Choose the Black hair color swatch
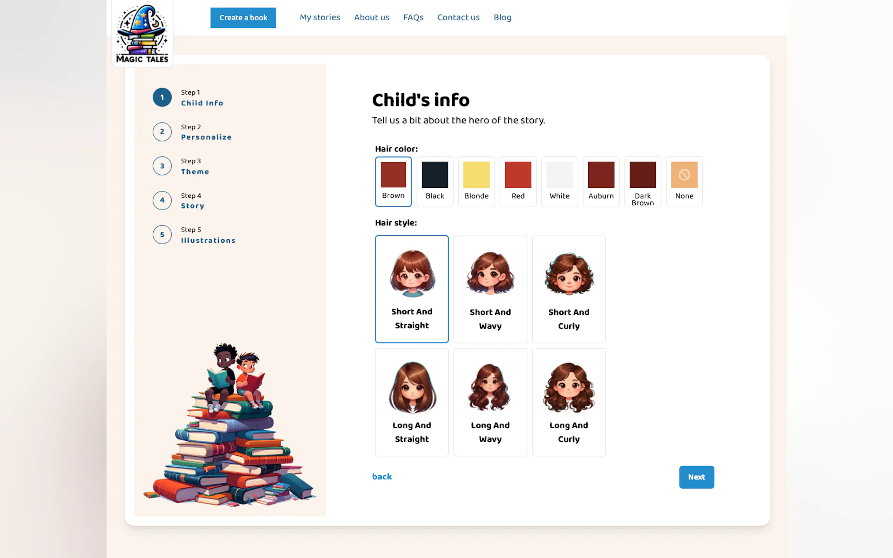 pyautogui.click(x=435, y=182)
